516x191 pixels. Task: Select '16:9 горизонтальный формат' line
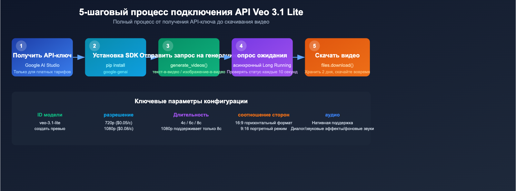tap(264, 123)
